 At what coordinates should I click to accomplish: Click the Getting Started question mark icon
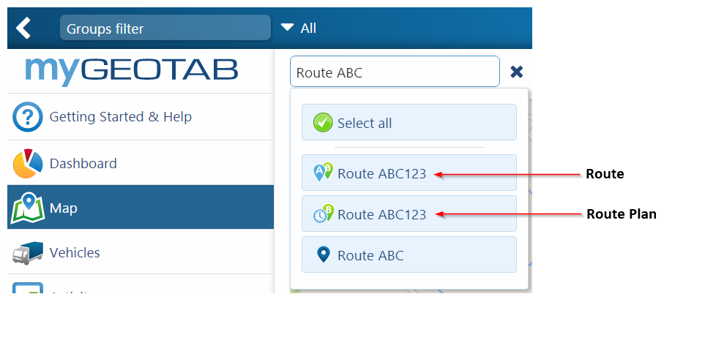pos(26,117)
